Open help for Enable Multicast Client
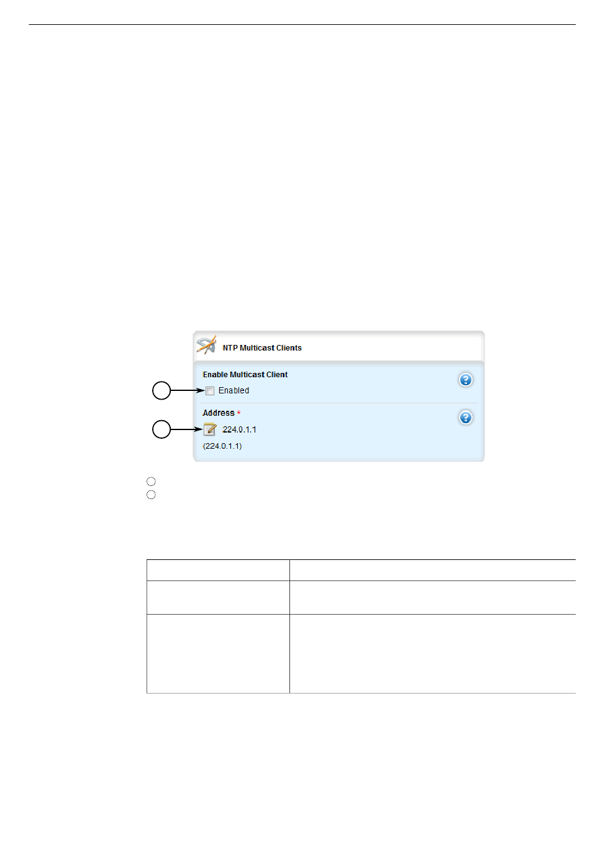 [466, 380]
